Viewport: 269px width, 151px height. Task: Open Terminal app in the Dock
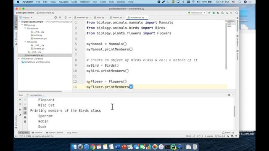167,147
